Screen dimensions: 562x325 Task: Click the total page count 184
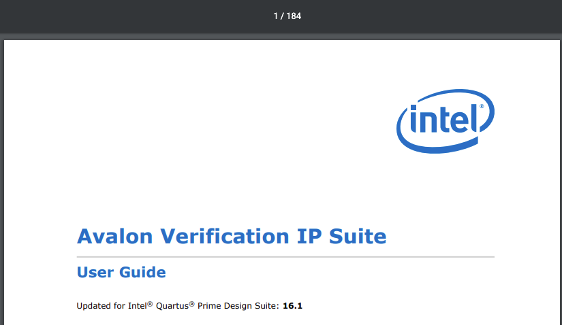[x=294, y=16]
